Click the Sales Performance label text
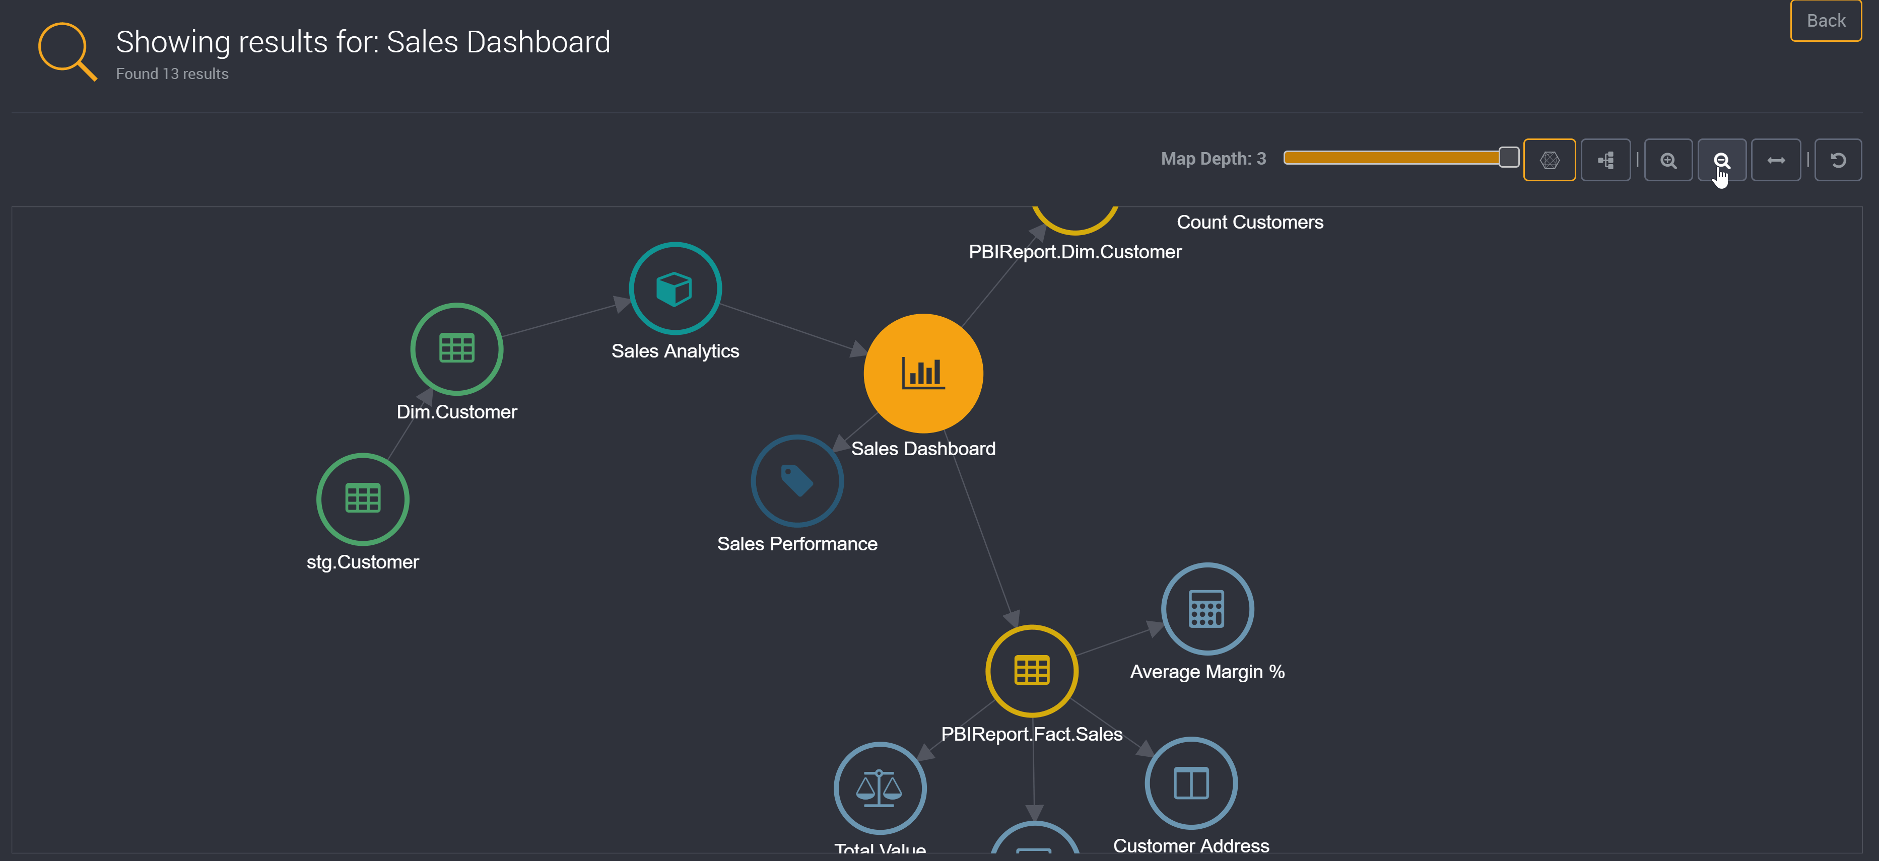1879x861 pixels. tap(797, 544)
